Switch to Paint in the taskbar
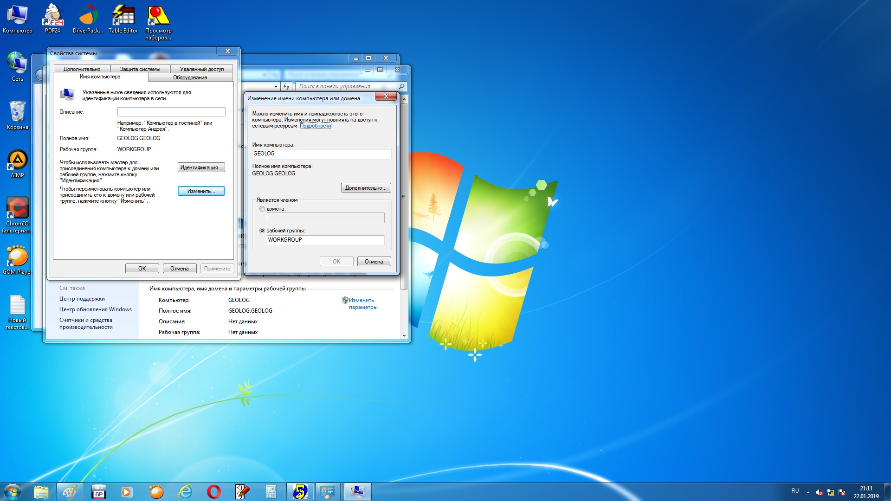891x501 pixels. [x=70, y=492]
